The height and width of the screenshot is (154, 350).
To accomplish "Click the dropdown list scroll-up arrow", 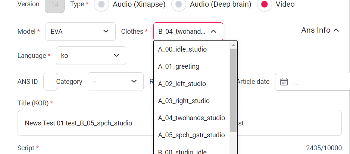I will tap(233, 45).
